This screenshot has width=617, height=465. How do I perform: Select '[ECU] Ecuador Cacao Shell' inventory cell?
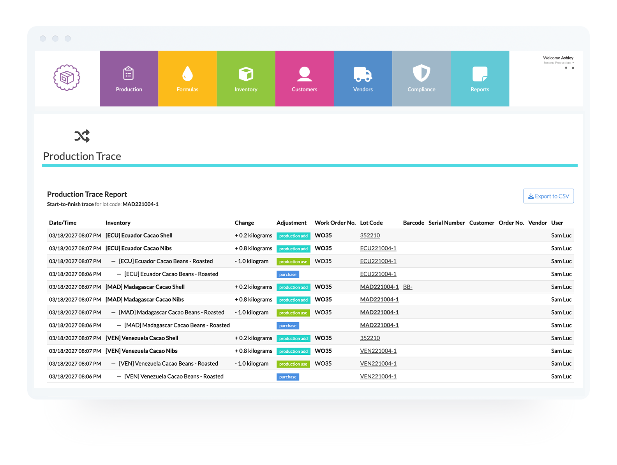pyautogui.click(x=139, y=235)
